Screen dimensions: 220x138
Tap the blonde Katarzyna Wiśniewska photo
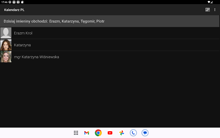6,57
